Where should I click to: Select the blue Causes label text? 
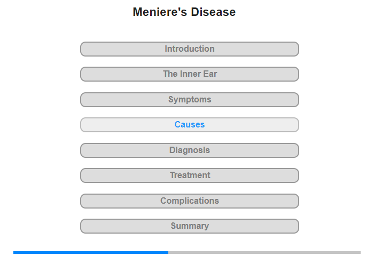click(x=190, y=125)
